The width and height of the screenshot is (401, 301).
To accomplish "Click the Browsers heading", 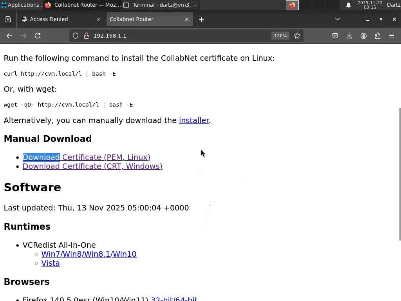I will pyautogui.click(x=27, y=282).
